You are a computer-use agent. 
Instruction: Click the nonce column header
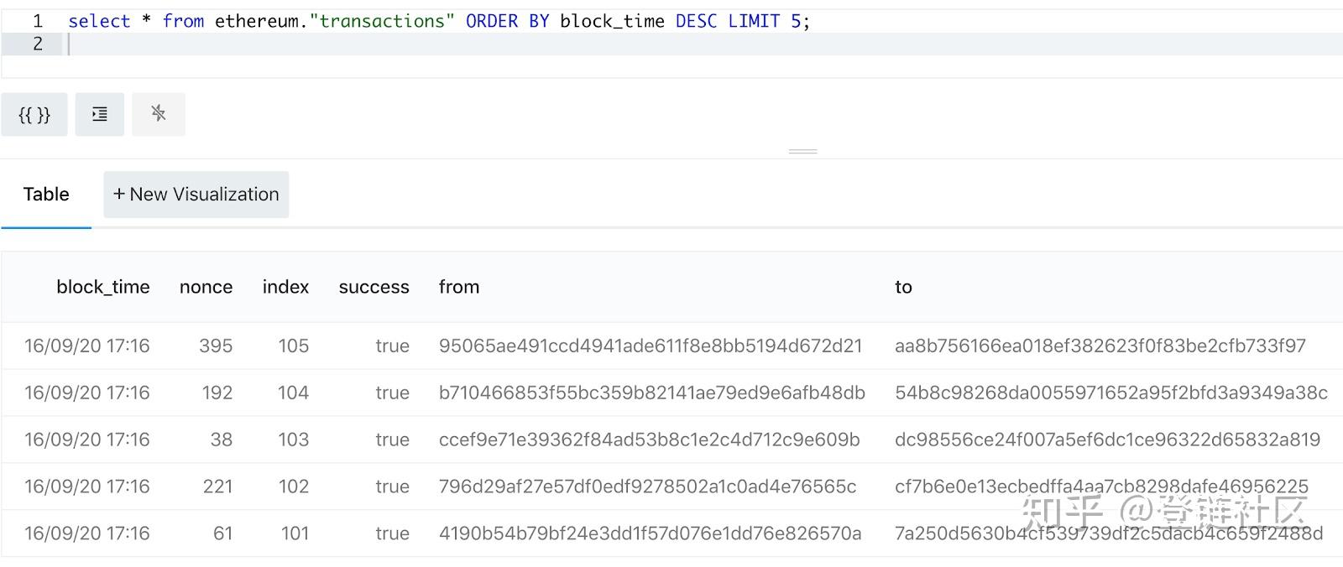(x=206, y=287)
